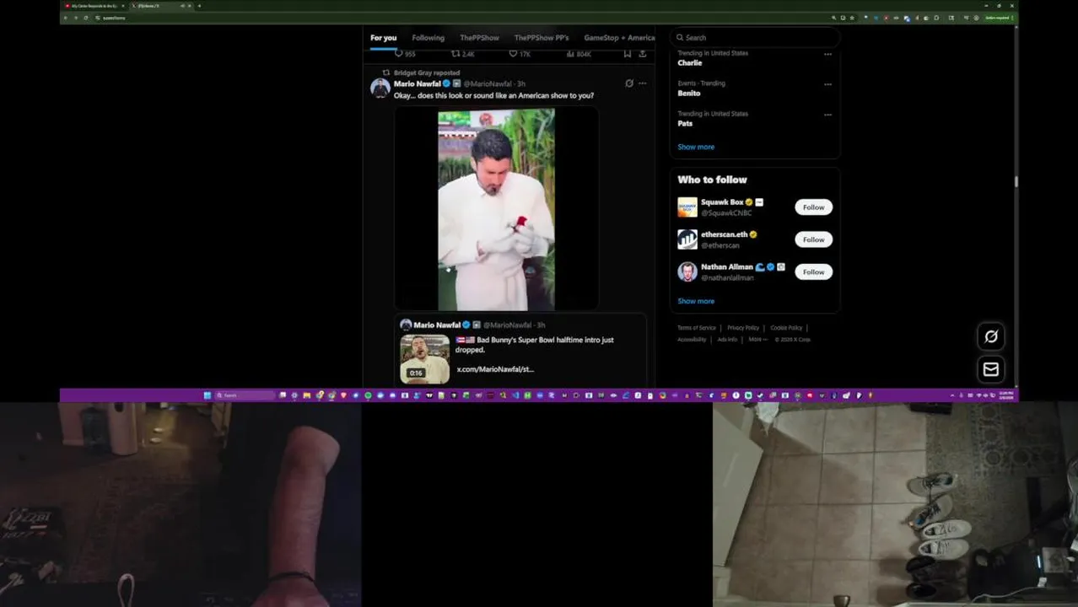Play the video of man in white suit
This screenshot has width=1078, height=607.
(x=496, y=209)
